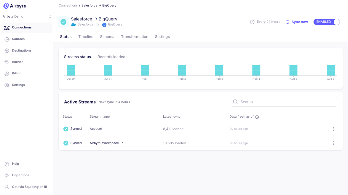348x195 pixels.
Task: Switch to the Schema tab
Action: (107, 37)
